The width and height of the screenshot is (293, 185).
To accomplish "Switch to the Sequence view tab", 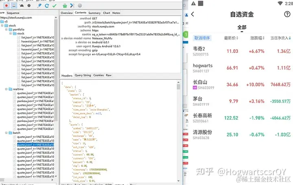I will (13, 13).
